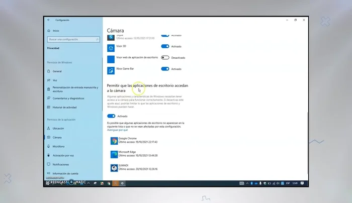Select the Voz microphone icon in sidebar

(x=49, y=80)
